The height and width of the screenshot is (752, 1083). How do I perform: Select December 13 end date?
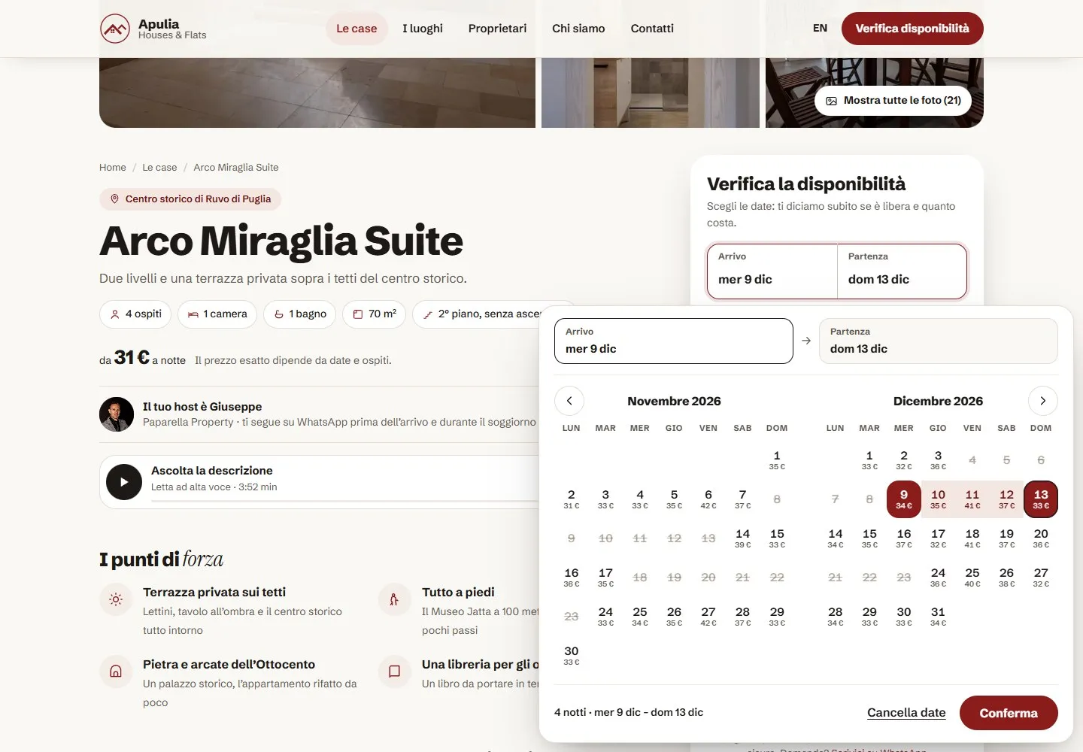[x=1041, y=499]
